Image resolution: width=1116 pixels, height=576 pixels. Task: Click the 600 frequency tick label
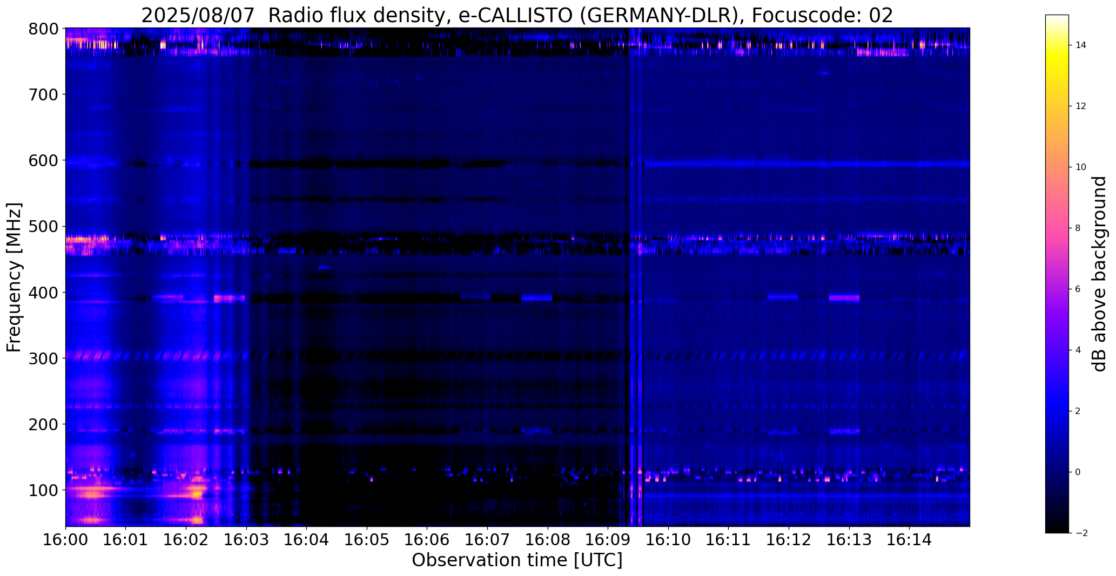(x=42, y=160)
